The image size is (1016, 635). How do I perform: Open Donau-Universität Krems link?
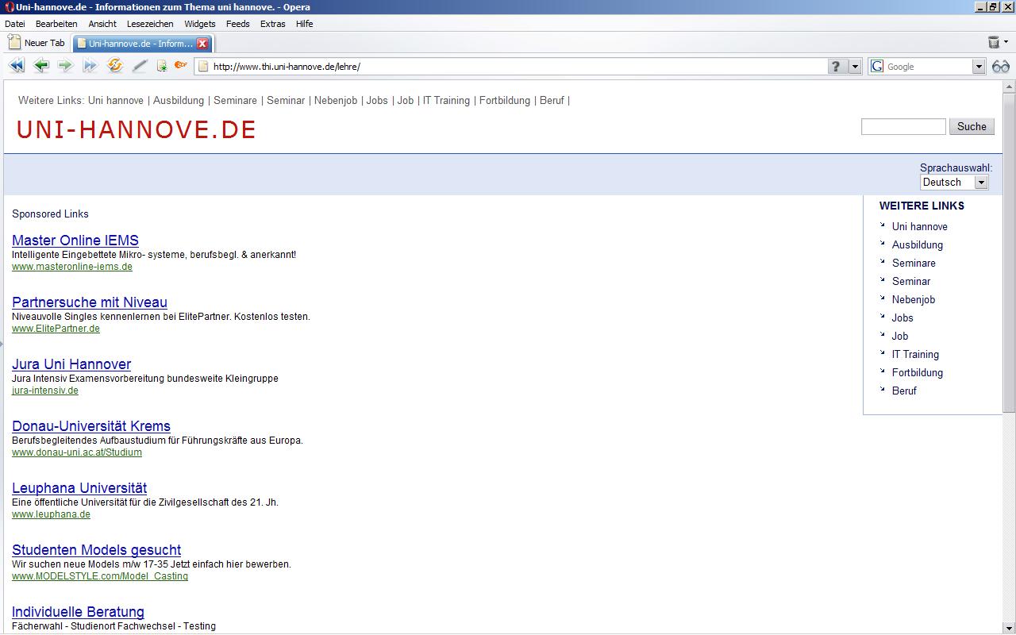pyautogui.click(x=91, y=426)
